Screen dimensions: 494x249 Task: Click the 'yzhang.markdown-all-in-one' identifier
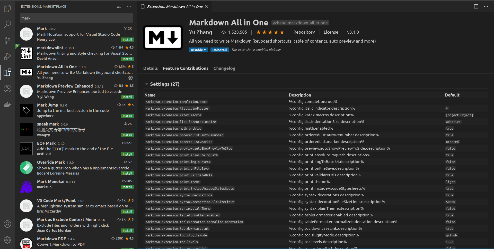pos(300,23)
